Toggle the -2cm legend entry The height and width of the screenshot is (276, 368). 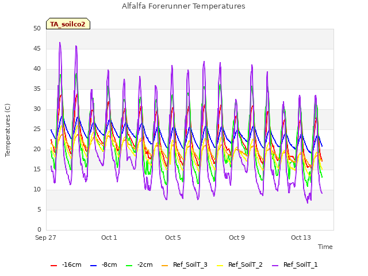(139, 265)
